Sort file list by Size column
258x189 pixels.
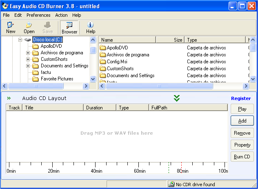(170, 40)
